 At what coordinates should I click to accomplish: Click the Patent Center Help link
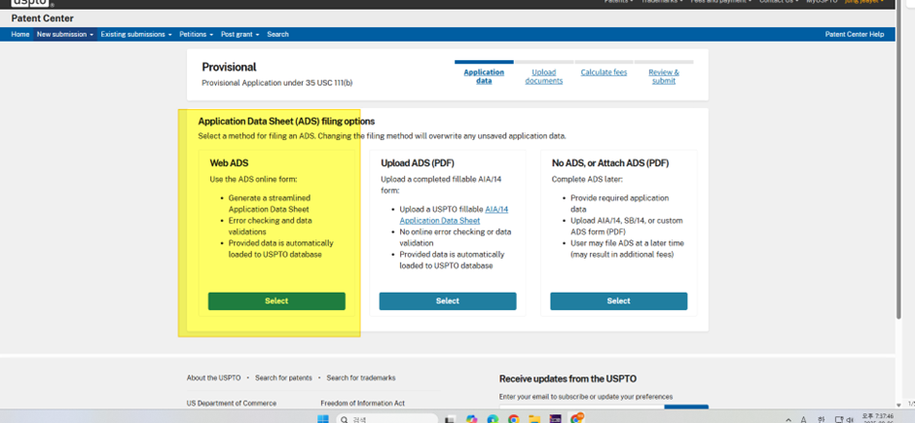point(855,34)
